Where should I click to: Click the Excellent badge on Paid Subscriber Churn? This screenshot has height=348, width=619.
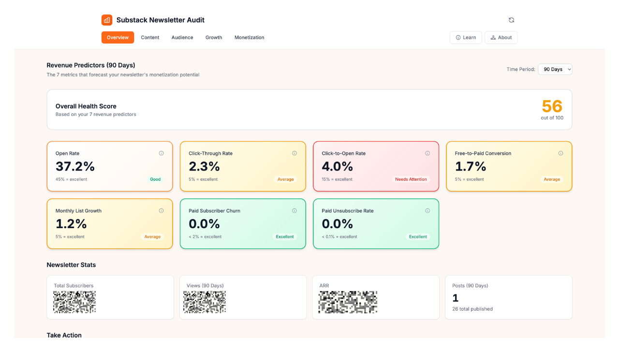tap(285, 237)
